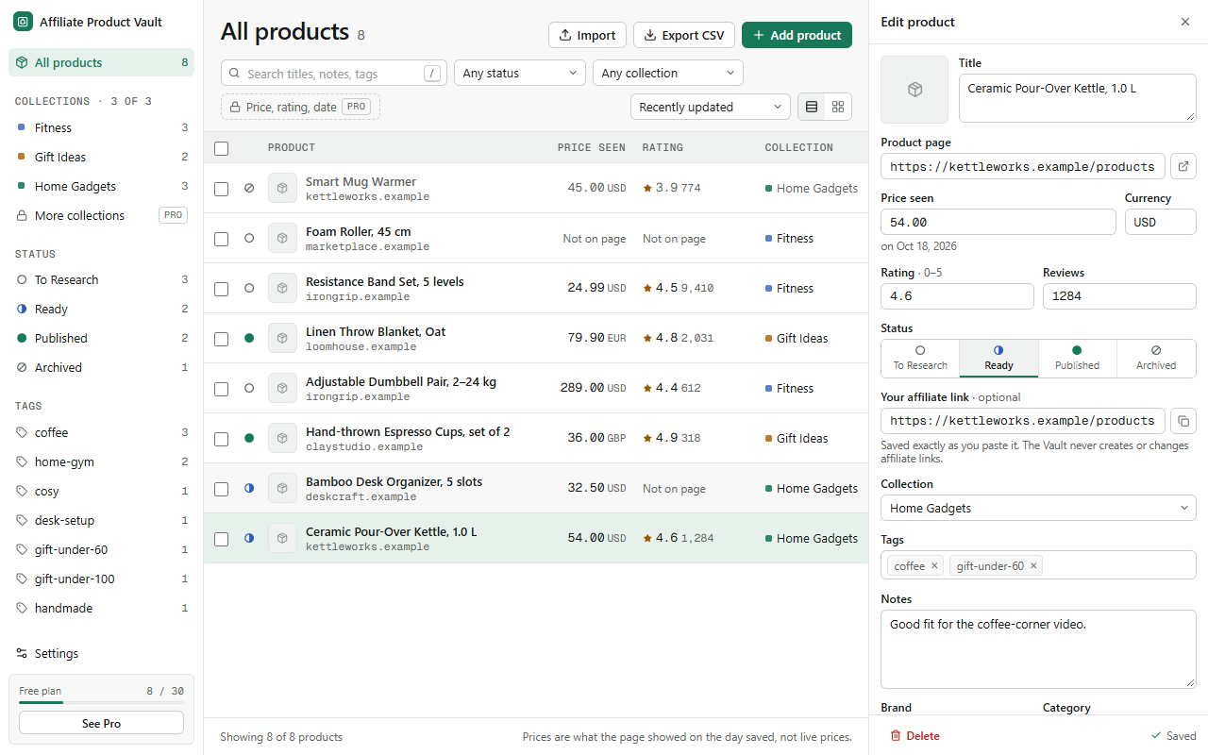Click the Add product button
This screenshot has width=1208, height=755.
coord(797,35)
